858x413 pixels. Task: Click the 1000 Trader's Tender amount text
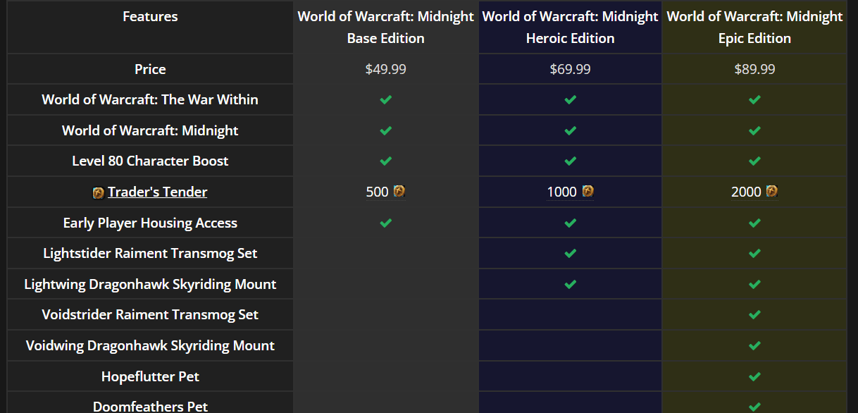561,192
